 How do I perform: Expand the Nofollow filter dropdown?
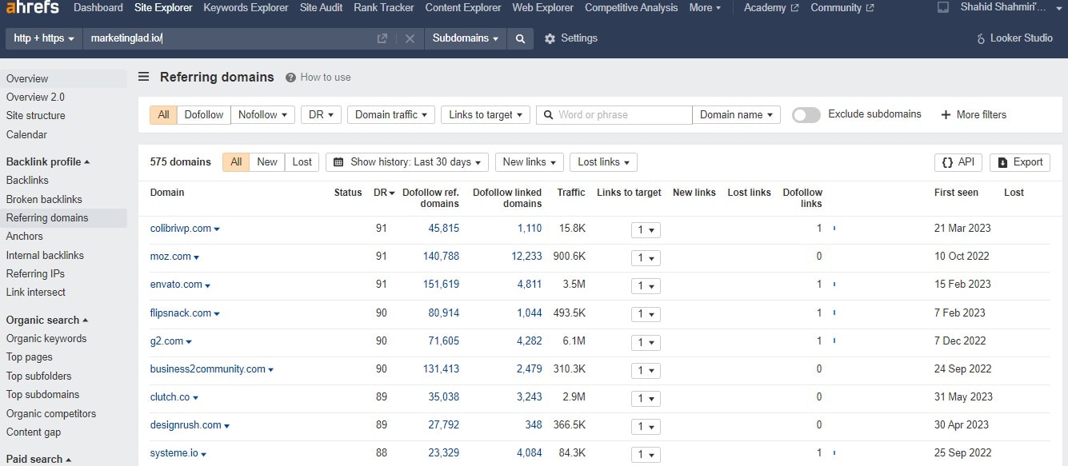point(263,115)
